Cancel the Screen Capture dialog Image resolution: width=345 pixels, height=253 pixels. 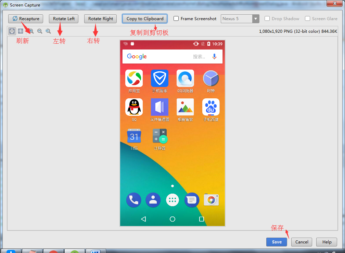302,242
